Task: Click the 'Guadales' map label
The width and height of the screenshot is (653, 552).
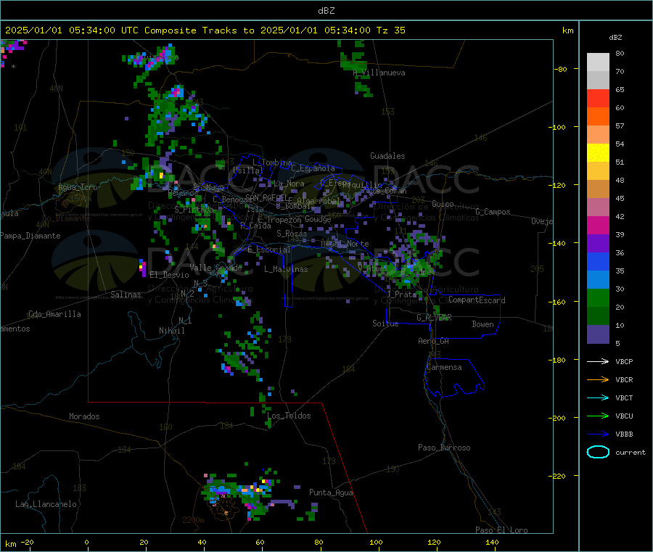Action: [x=387, y=156]
